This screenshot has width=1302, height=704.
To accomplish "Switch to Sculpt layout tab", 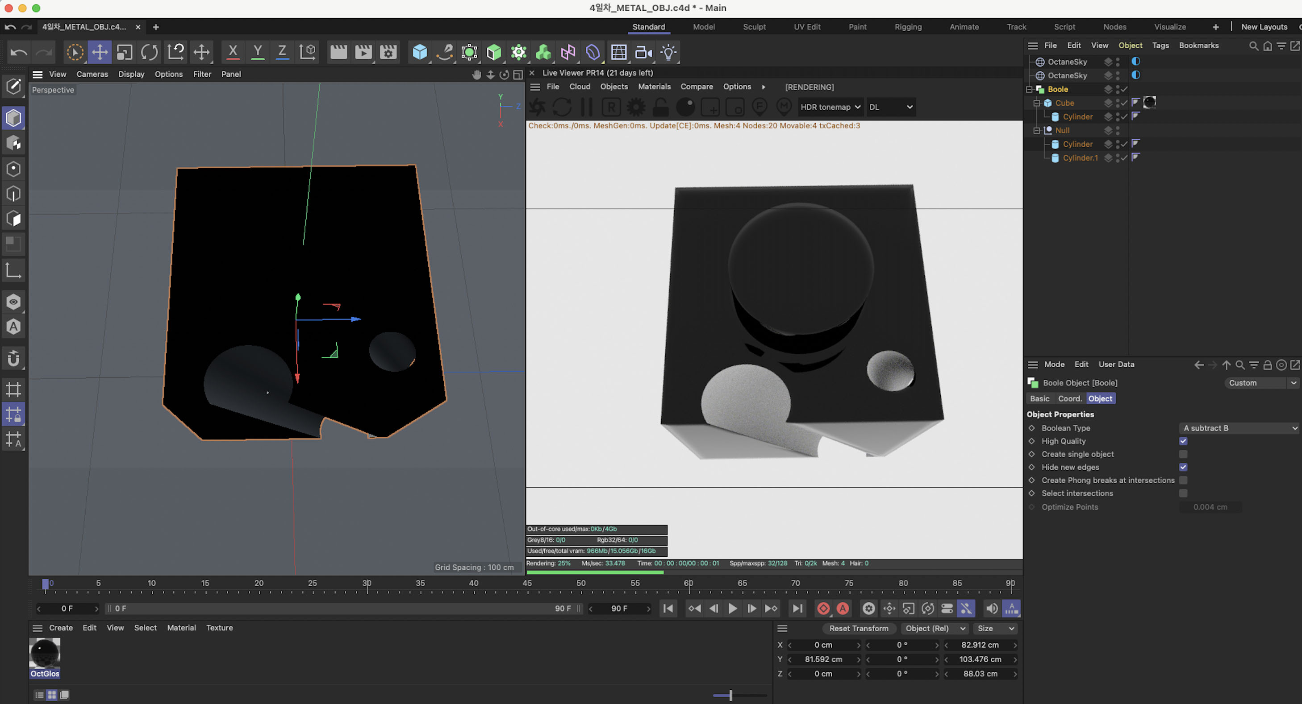I will point(754,27).
